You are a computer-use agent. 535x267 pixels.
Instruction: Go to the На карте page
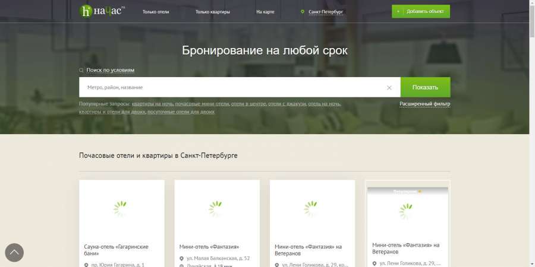[x=265, y=12]
